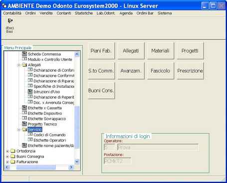Viewport: 227px width, 183px height.
Task: Click the Materiali button
Action: (x=160, y=50)
